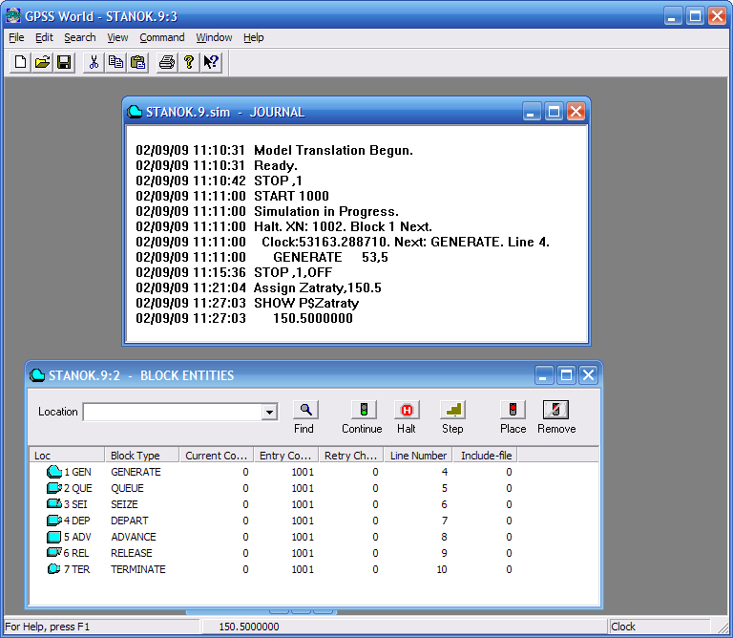Open the Command menu

coord(161,37)
